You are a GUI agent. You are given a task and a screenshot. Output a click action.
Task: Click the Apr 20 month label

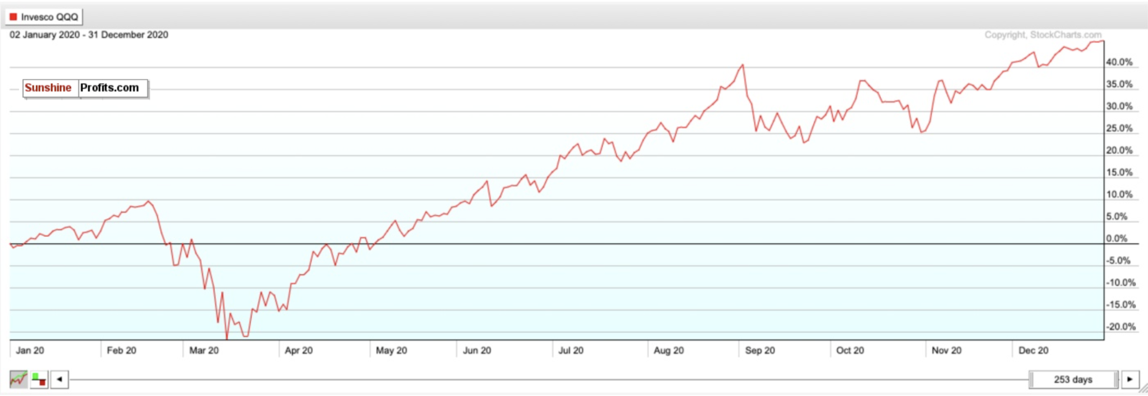click(298, 351)
